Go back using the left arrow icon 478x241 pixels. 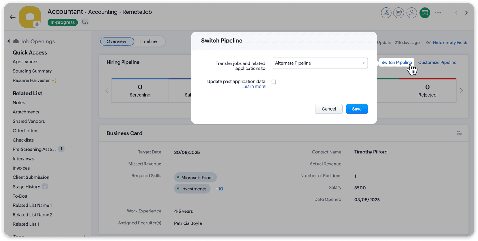coord(13,17)
